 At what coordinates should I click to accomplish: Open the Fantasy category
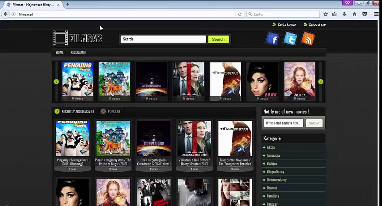(272, 204)
